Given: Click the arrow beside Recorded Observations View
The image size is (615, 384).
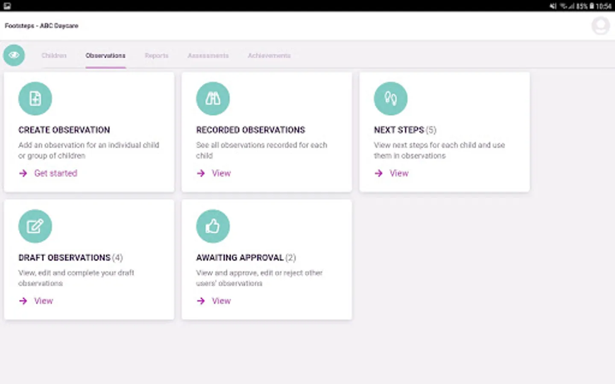Looking at the screenshot, I should click(x=201, y=173).
